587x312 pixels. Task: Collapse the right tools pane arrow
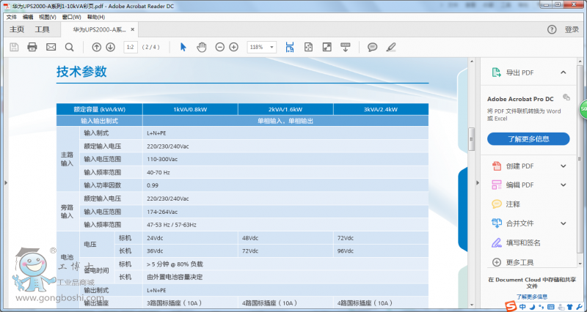click(478, 182)
